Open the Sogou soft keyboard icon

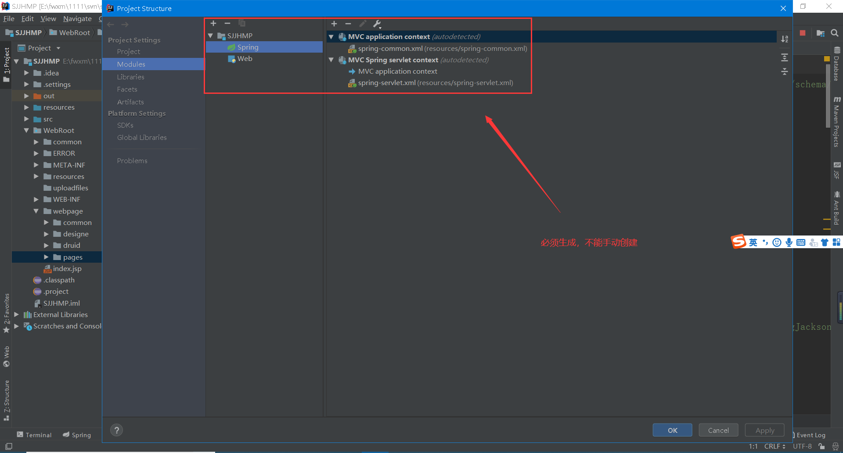pyautogui.click(x=801, y=243)
